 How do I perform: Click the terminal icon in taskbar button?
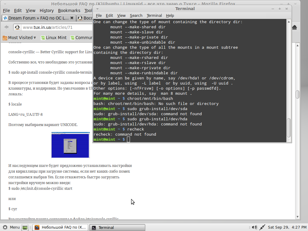pos(94,227)
